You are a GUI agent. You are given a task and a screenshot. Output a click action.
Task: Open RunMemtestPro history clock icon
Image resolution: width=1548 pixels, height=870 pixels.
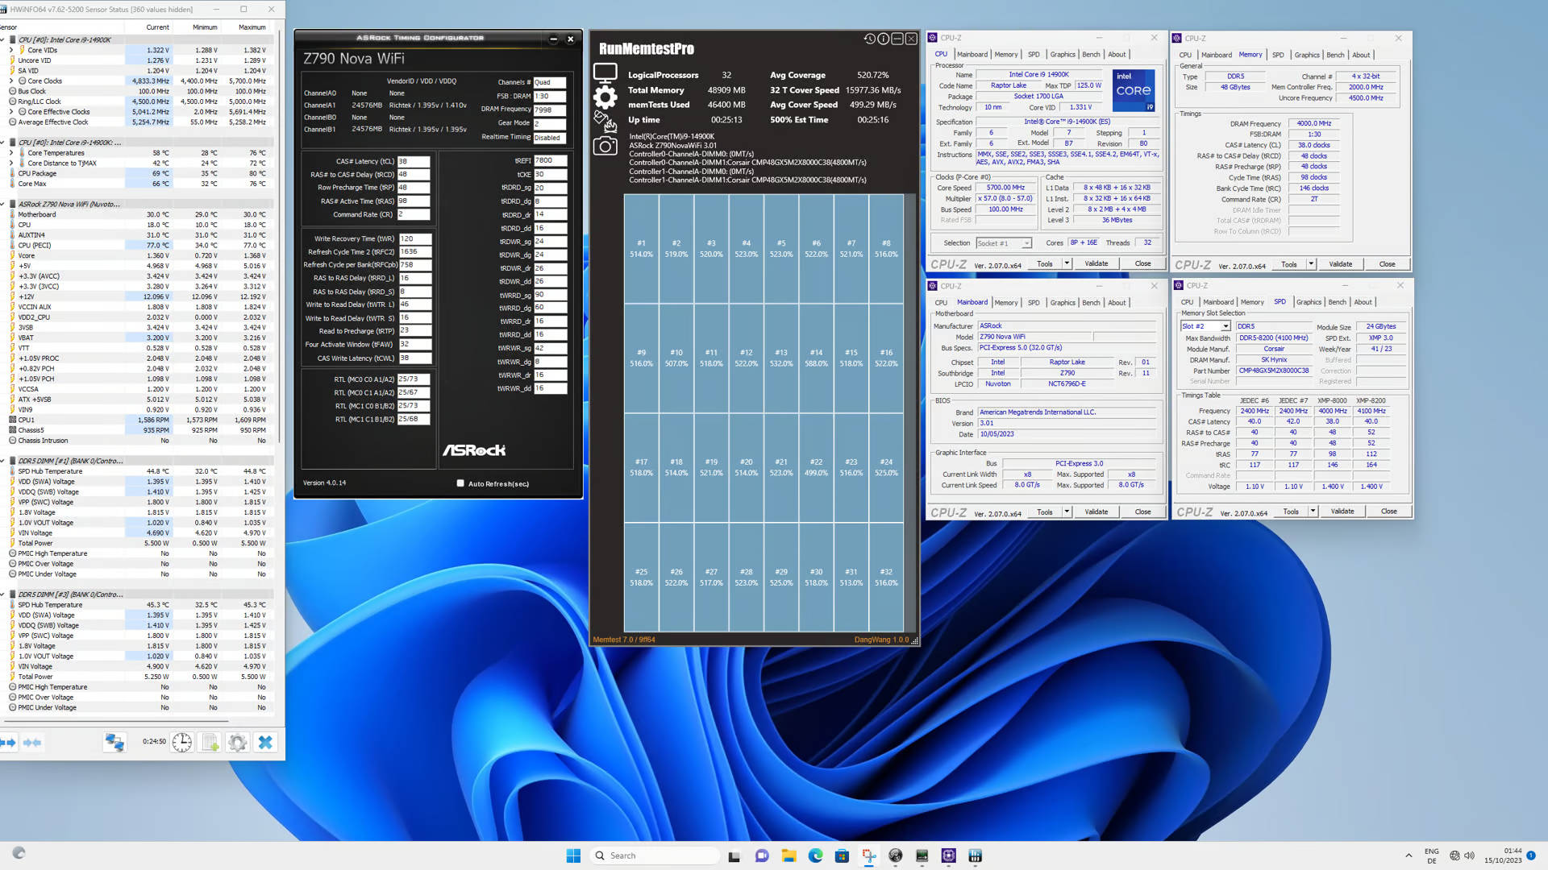pos(869,39)
